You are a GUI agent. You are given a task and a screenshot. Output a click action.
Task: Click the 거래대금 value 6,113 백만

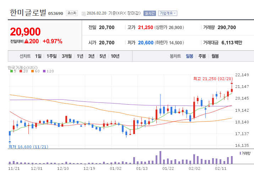pos(232,43)
